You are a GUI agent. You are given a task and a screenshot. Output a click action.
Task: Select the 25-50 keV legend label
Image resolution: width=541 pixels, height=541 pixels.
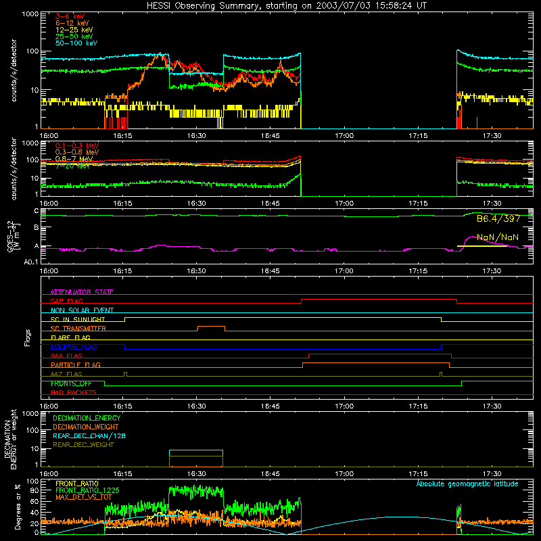(x=74, y=37)
